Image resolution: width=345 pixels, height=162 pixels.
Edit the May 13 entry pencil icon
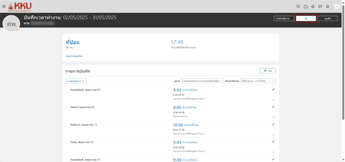pos(273,124)
